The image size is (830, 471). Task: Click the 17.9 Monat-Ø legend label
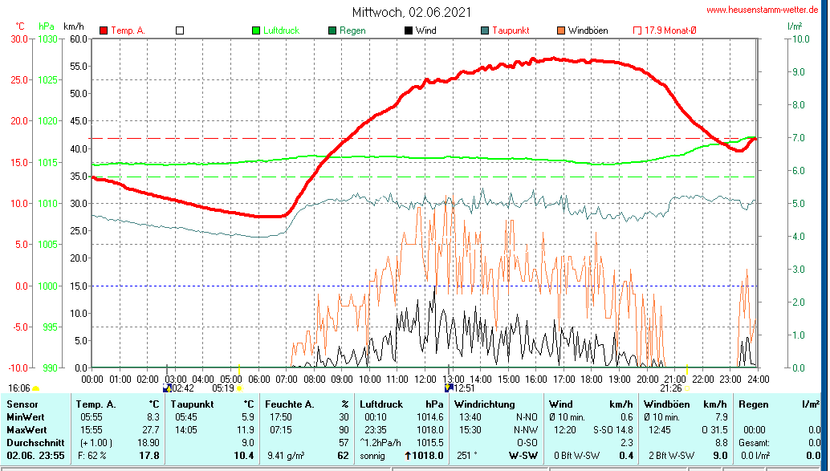coord(670,30)
